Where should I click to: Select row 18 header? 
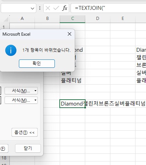(x=4, y=158)
